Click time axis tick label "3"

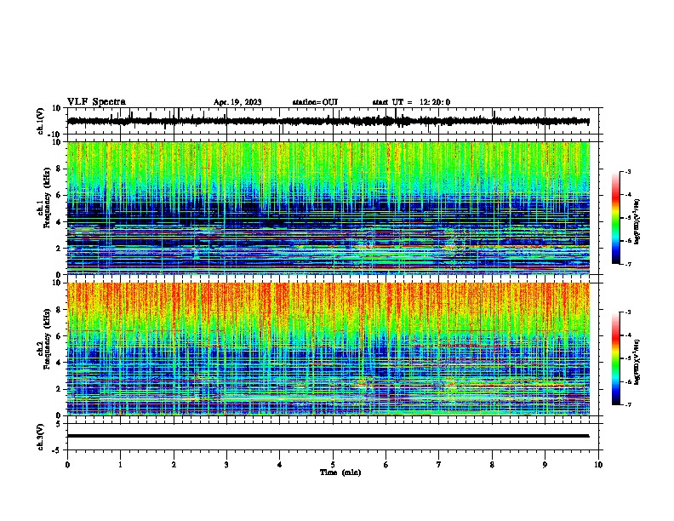pos(226,465)
